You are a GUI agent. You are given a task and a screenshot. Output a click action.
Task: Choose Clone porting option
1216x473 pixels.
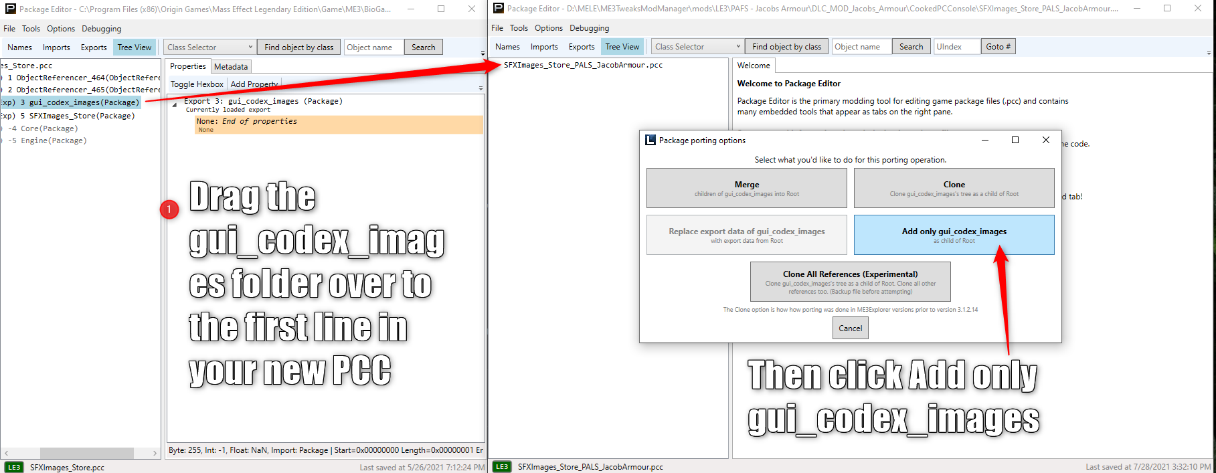pos(954,188)
